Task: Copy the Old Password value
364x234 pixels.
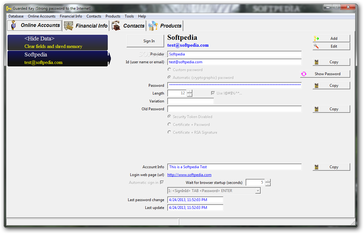Action: (x=331, y=109)
